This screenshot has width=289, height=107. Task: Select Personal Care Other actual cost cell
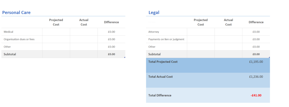[x=84, y=47]
